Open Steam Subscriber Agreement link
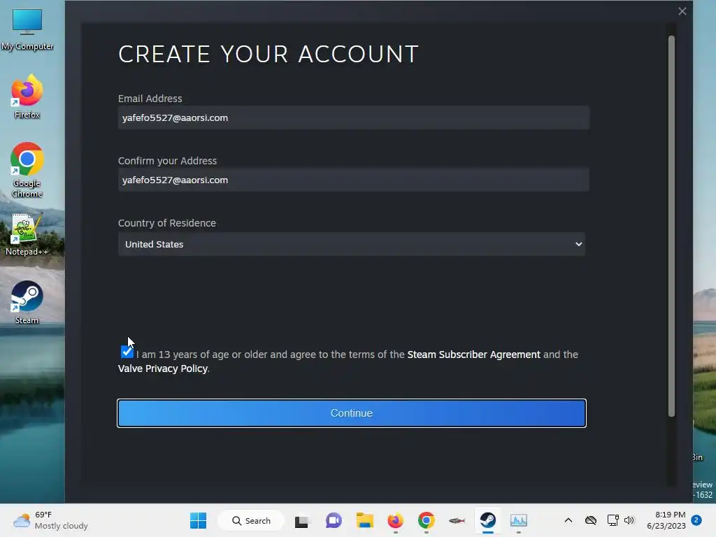Viewport: 716px width, 537px height. pos(473,355)
